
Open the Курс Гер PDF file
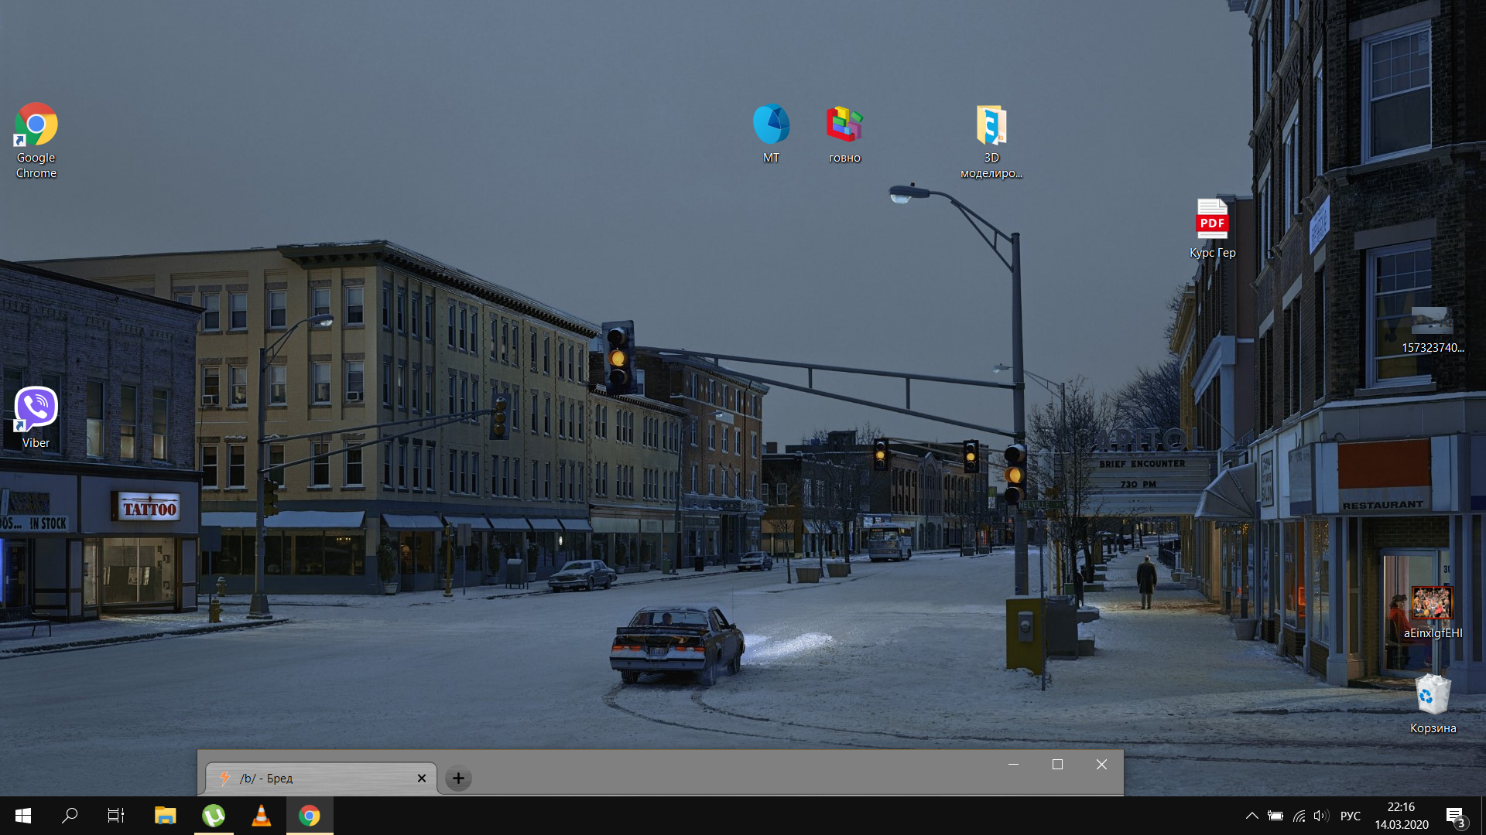tap(1212, 228)
